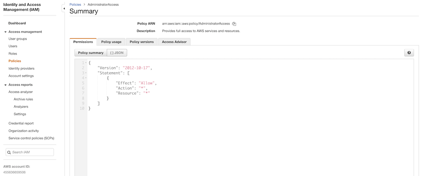Collapse the sidebar with the arrow handle

point(63,8)
